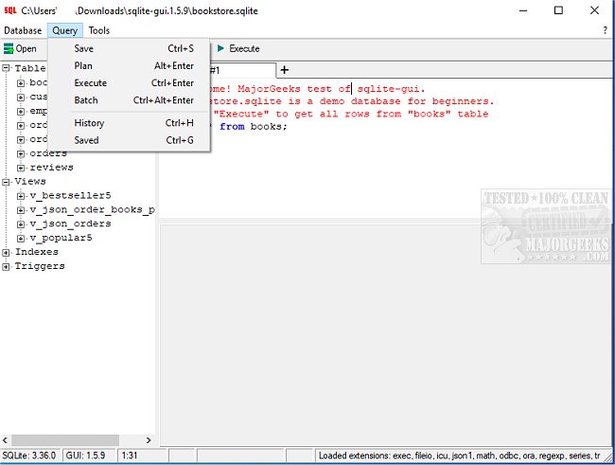The width and height of the screenshot is (615, 465).
Task: Select the v_json_orders view name
Action: coord(70,224)
